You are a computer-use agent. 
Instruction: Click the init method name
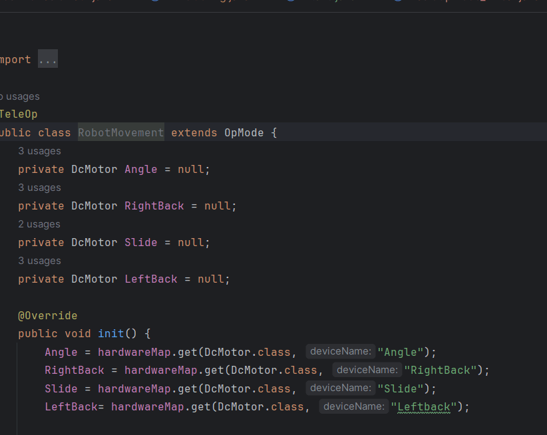click(x=110, y=333)
